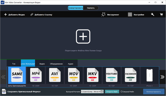Select the MP4 HD 1080P preset
This screenshot has width=166, height=96.
pos(36,75)
